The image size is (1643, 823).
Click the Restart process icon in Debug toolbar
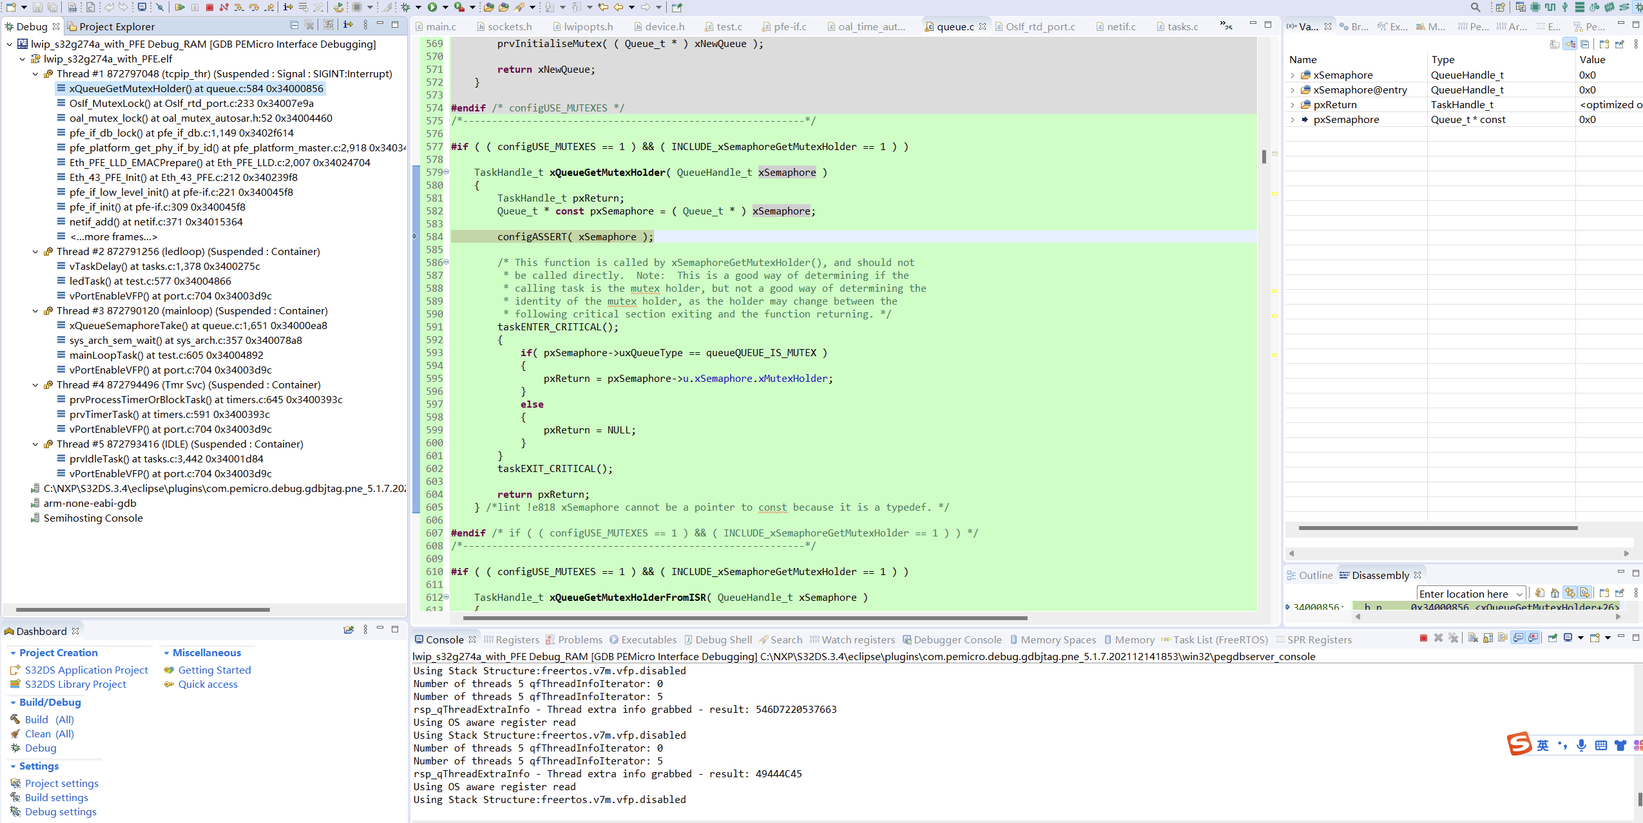point(338,7)
